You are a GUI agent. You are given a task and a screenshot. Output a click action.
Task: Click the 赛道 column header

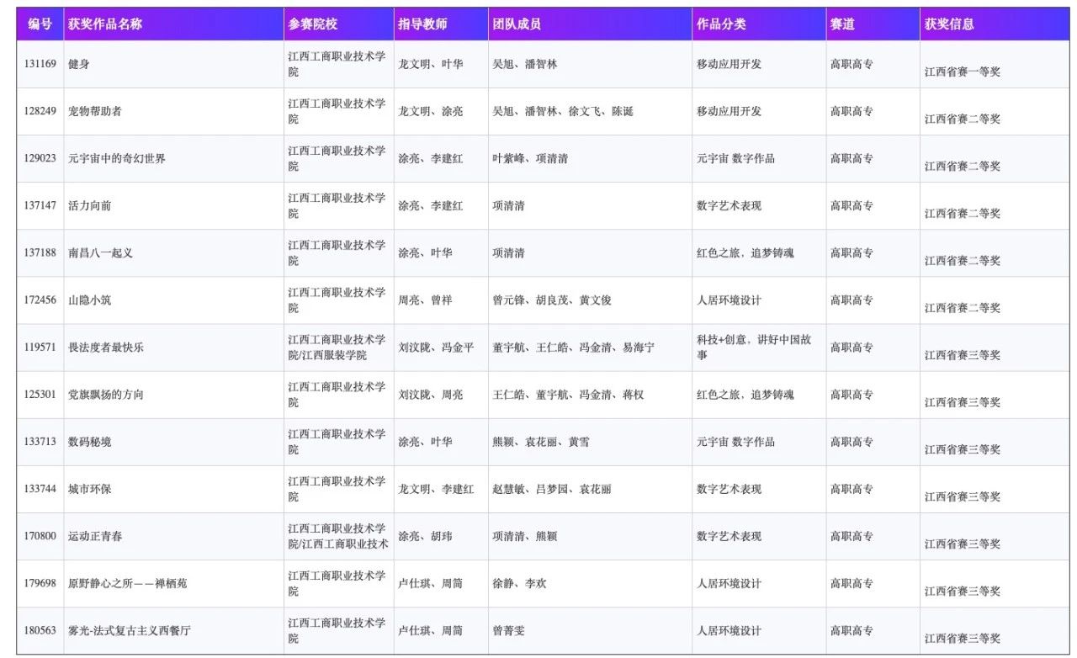pos(842,24)
